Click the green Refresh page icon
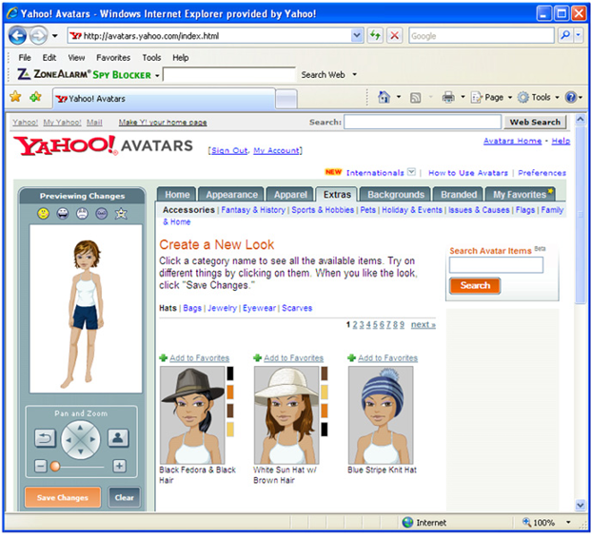591x537 pixels. click(x=375, y=36)
